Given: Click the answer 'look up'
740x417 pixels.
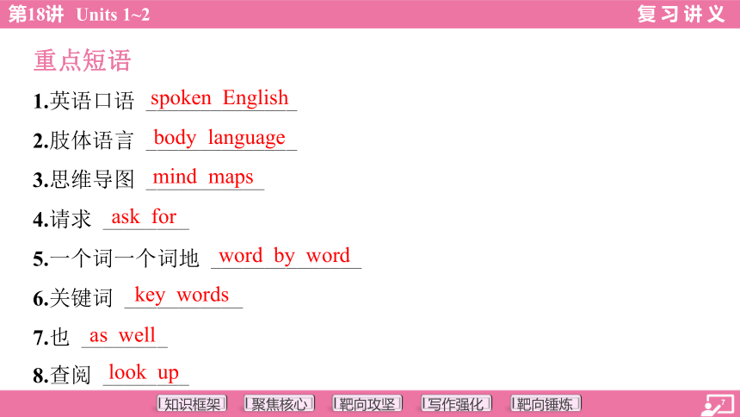Looking at the screenshot, I should [144, 373].
